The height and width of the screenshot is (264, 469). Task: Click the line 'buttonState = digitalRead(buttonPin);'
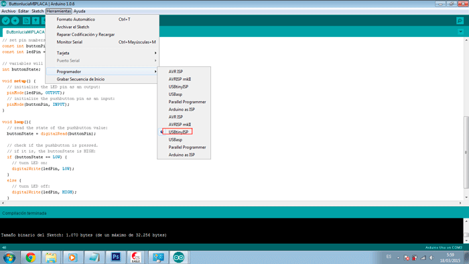coord(51,133)
